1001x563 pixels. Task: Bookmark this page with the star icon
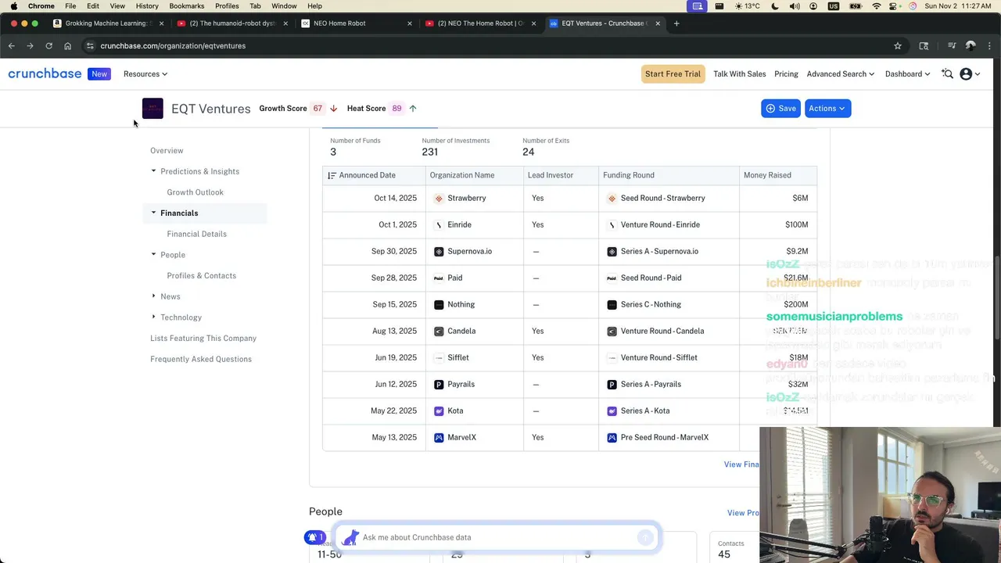click(x=898, y=46)
